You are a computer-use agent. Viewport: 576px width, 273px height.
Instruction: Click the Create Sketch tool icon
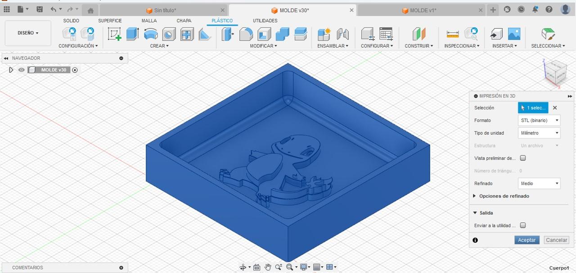(115, 34)
